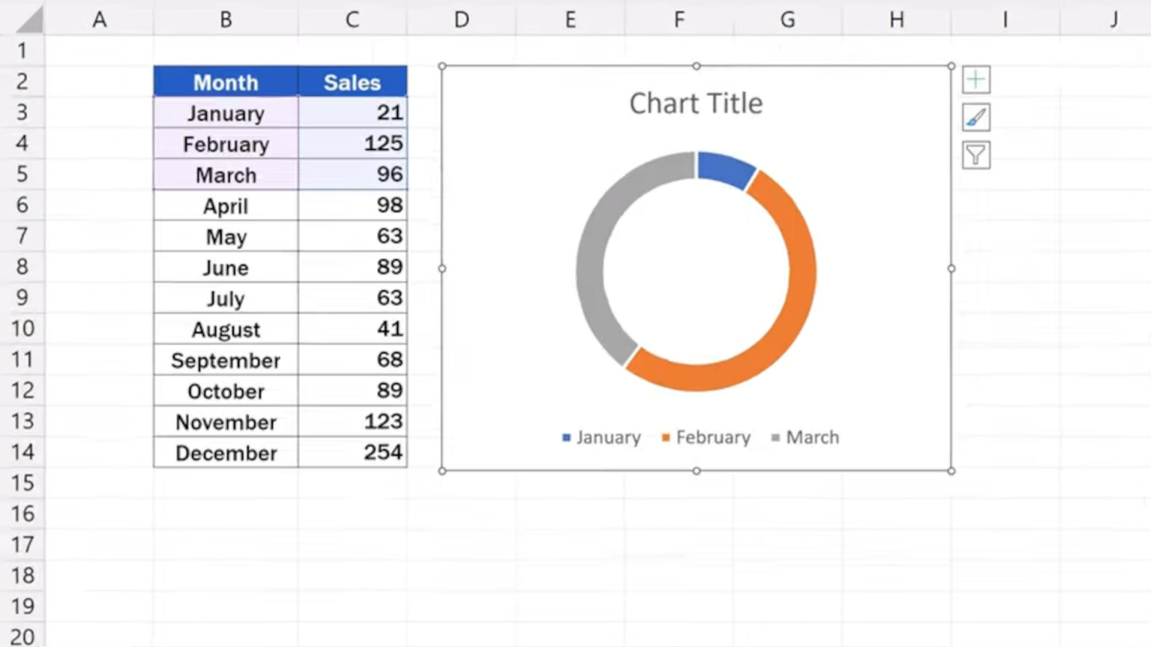Select the January legend entry

[x=608, y=437]
